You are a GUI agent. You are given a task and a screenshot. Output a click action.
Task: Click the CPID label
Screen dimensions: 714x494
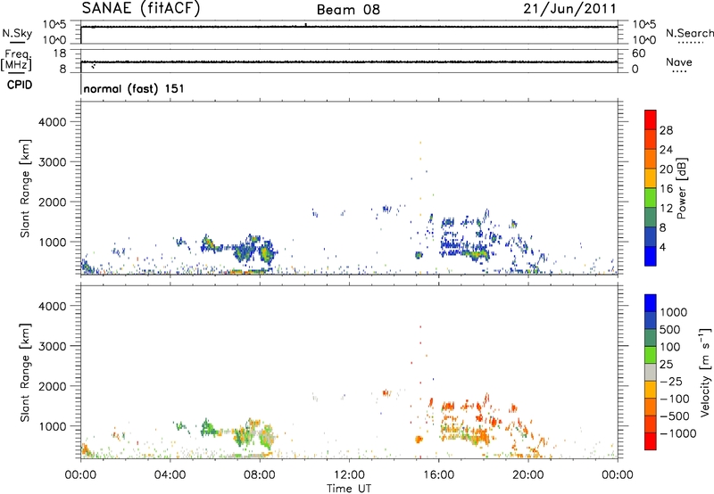20,85
